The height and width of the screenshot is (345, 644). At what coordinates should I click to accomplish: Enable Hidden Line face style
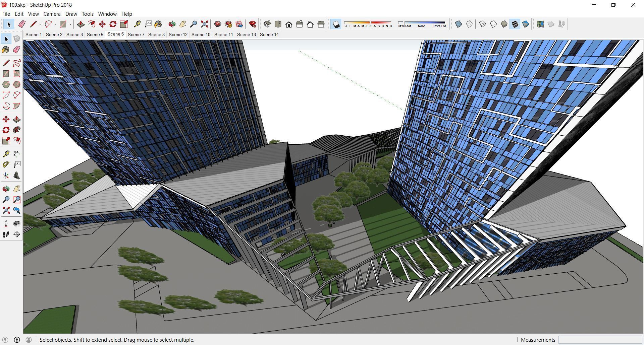click(493, 24)
